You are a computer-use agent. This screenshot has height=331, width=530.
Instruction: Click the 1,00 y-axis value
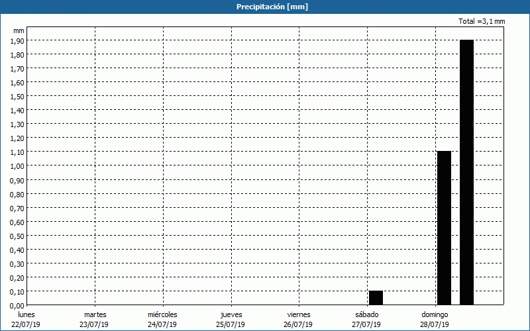pyautogui.click(x=17, y=166)
